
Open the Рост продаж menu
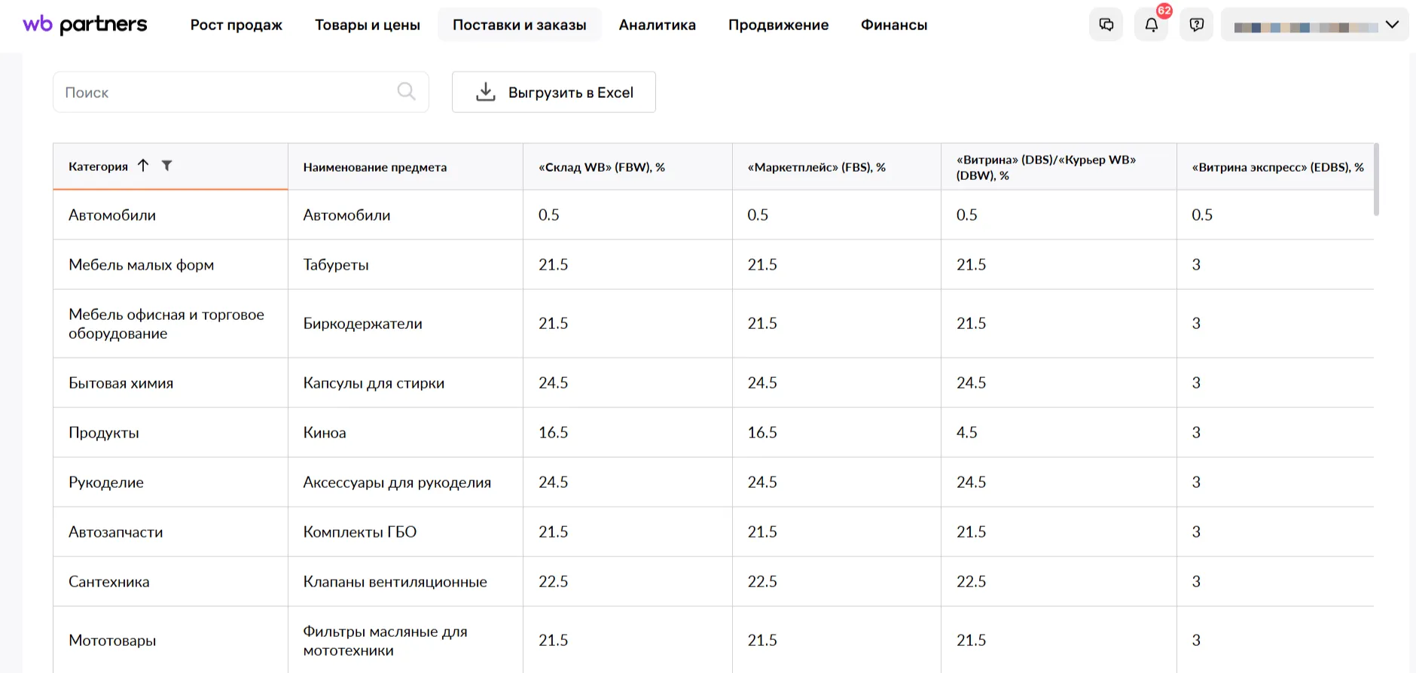236,25
